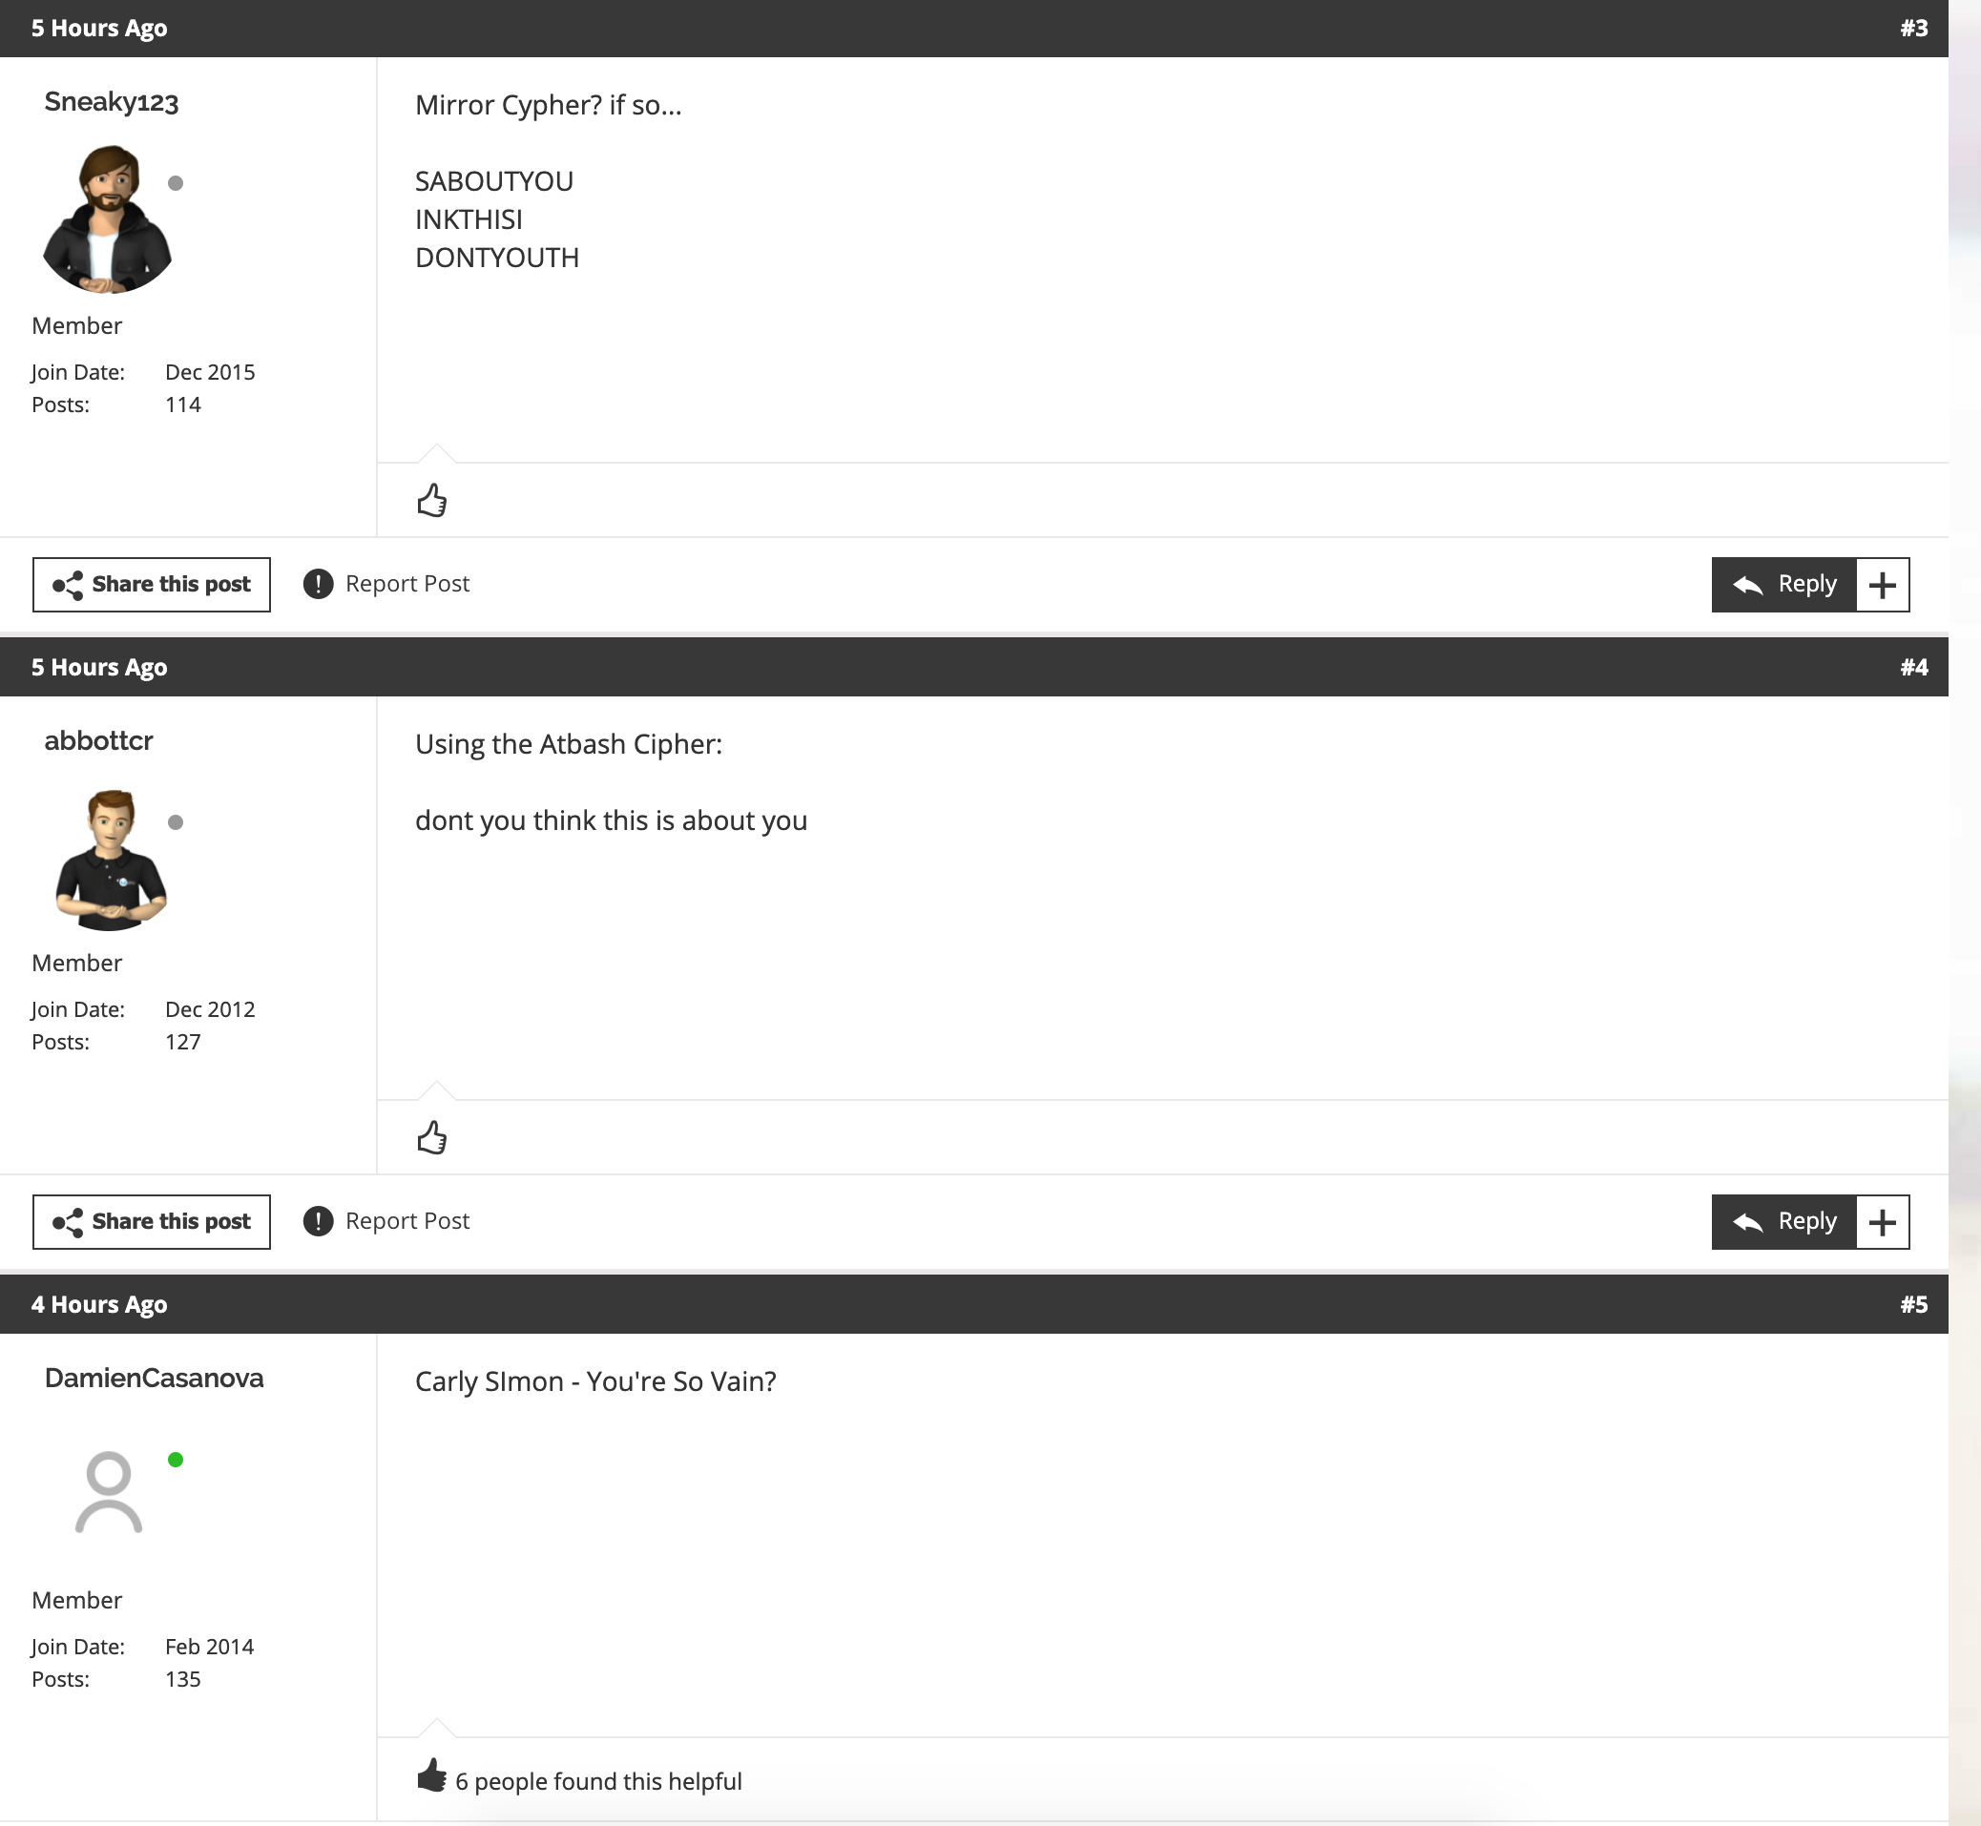
Task: Click the report exclamation icon on post #4
Action: [319, 1221]
